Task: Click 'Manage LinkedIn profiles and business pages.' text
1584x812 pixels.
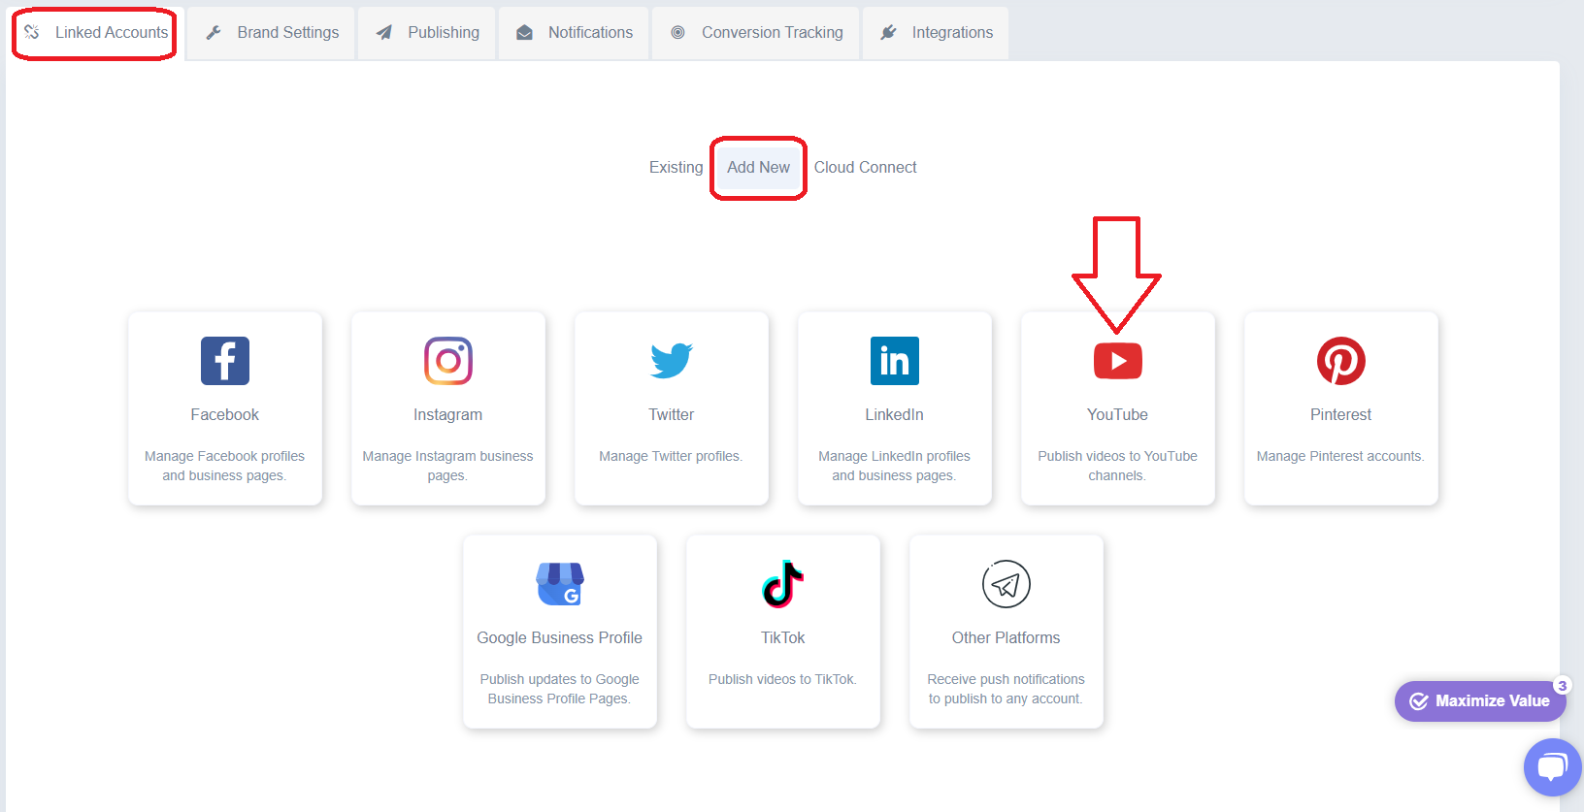Action: 895,466
